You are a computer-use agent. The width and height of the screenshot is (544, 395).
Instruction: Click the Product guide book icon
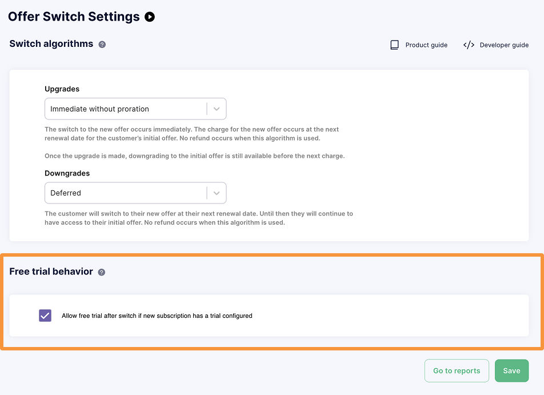pos(394,45)
